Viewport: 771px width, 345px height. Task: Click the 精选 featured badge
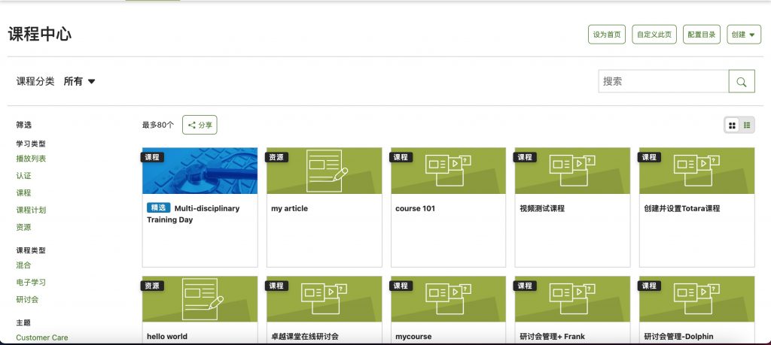(158, 208)
